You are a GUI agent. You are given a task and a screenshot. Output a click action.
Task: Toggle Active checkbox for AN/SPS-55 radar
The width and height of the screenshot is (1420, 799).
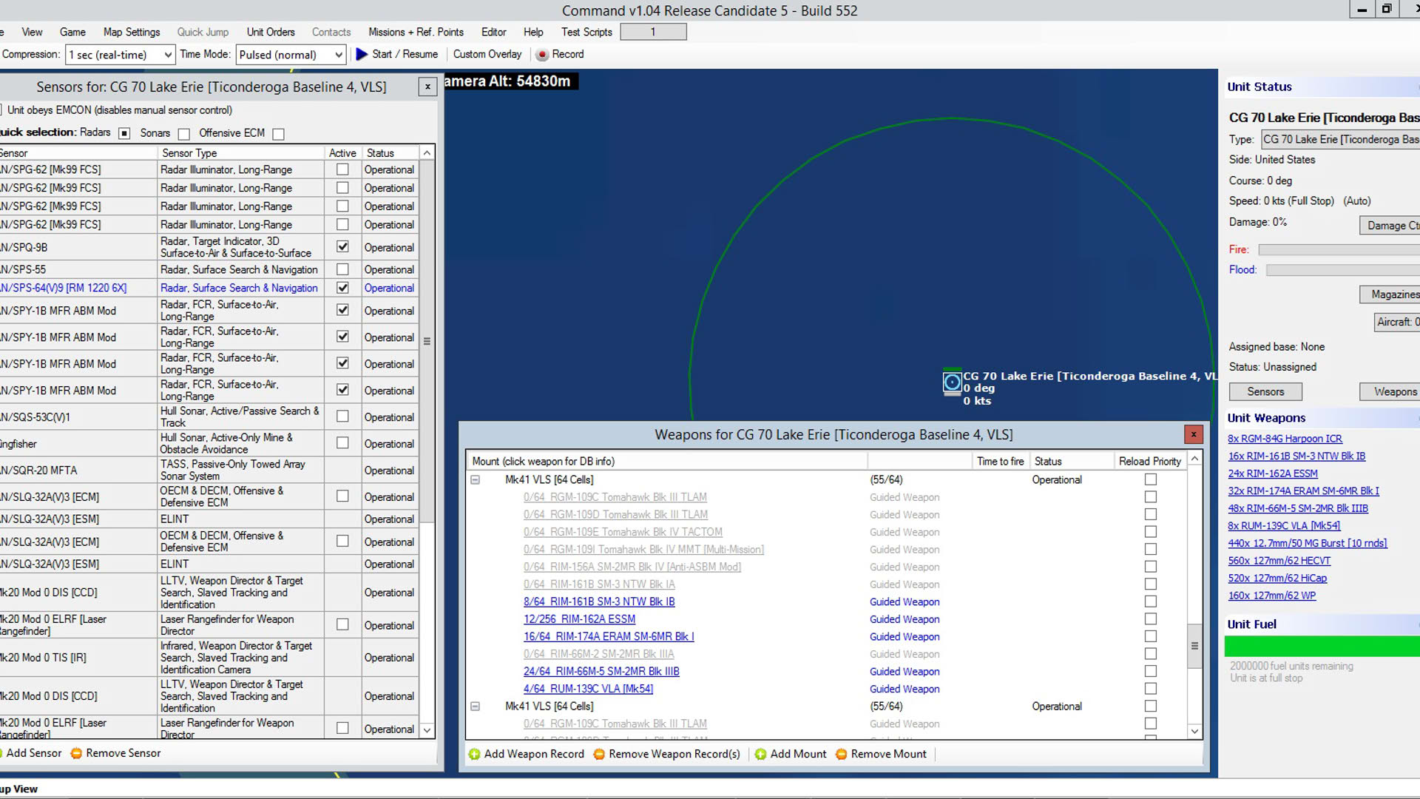point(342,269)
